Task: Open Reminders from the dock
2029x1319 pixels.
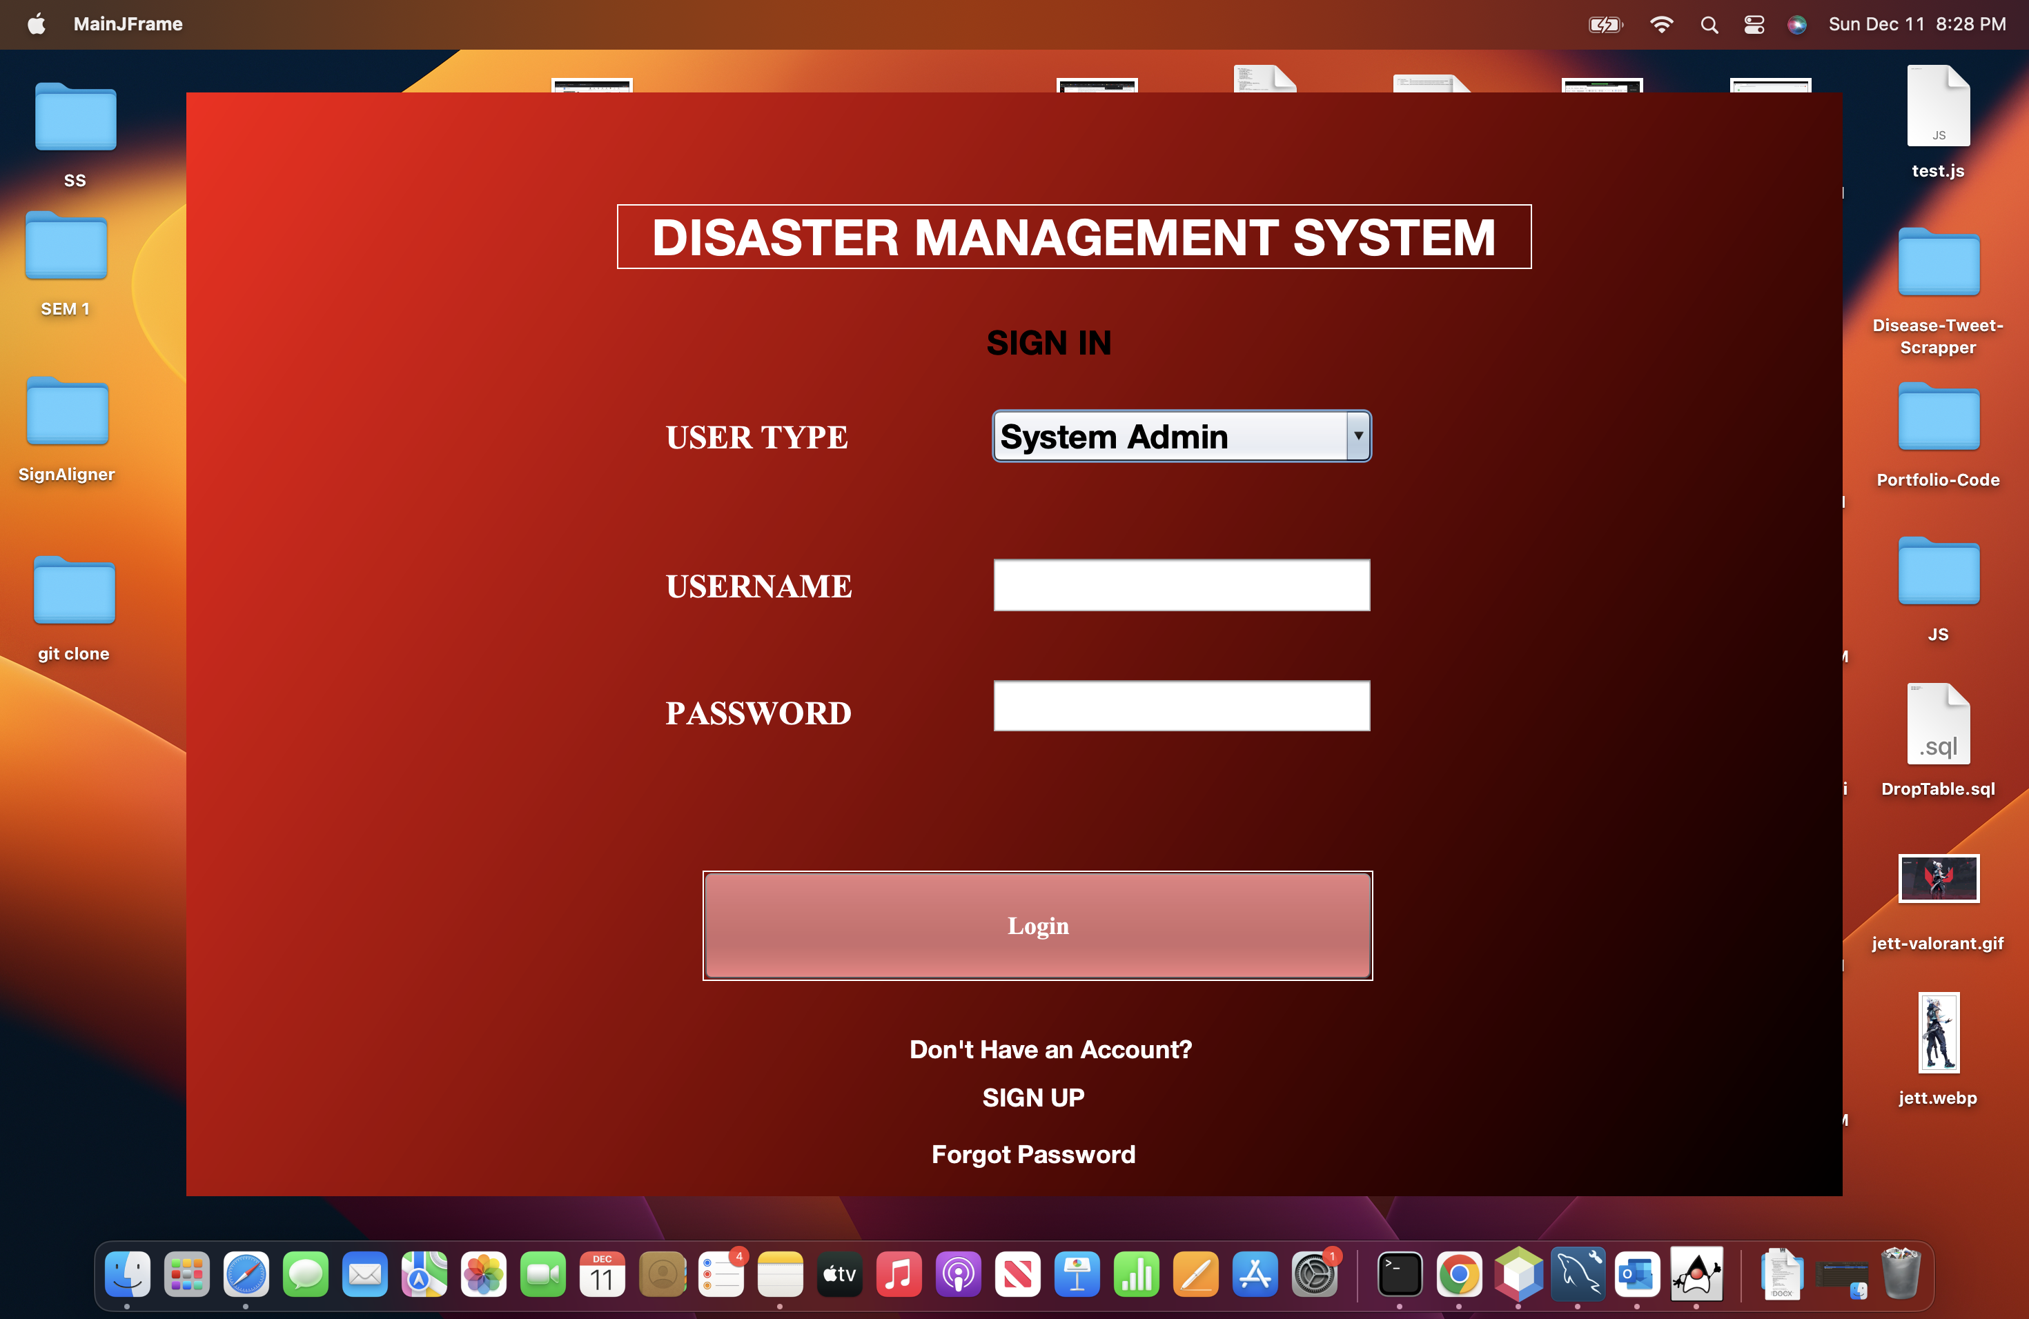Action: point(721,1275)
